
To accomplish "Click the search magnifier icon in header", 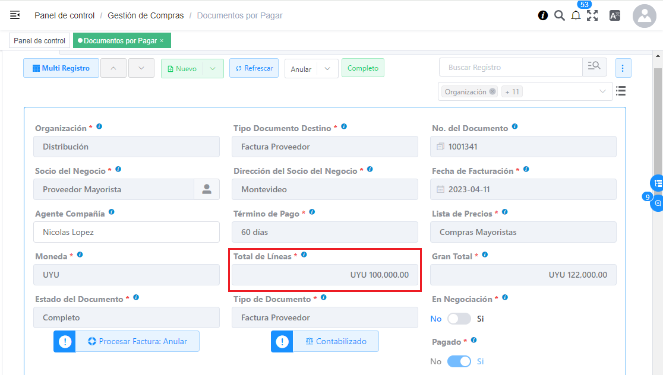I will (x=559, y=15).
